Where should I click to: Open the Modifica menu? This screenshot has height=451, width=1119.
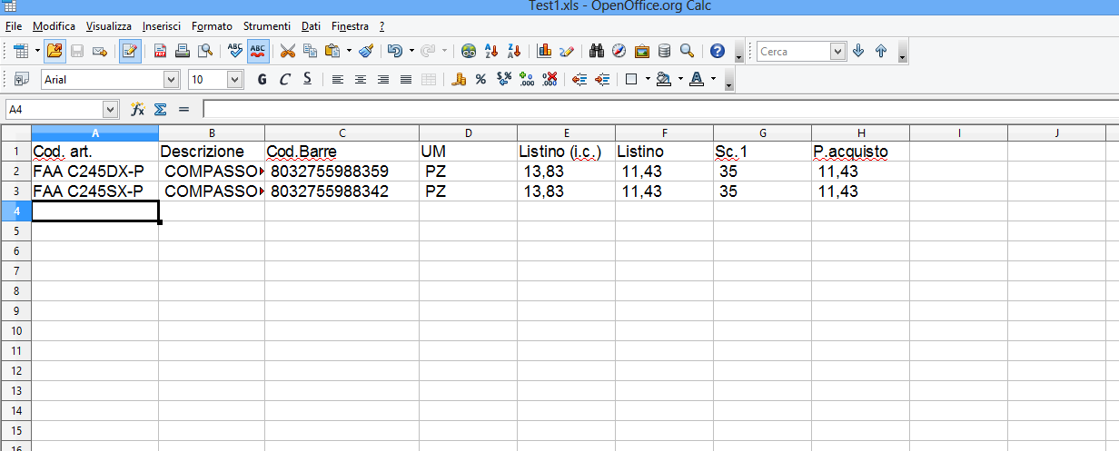pos(54,26)
